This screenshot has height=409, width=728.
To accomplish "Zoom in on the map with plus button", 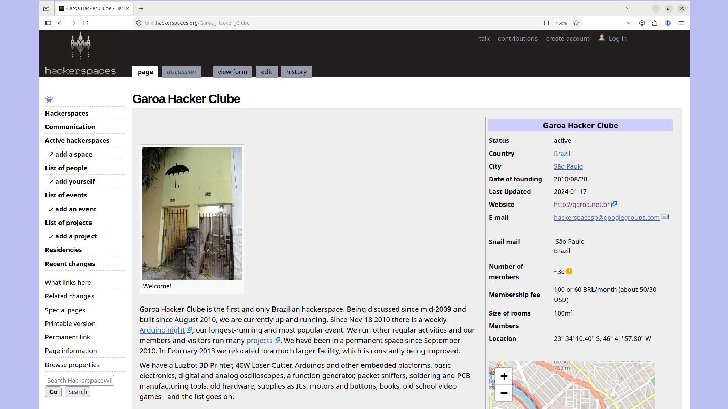I will [504, 376].
